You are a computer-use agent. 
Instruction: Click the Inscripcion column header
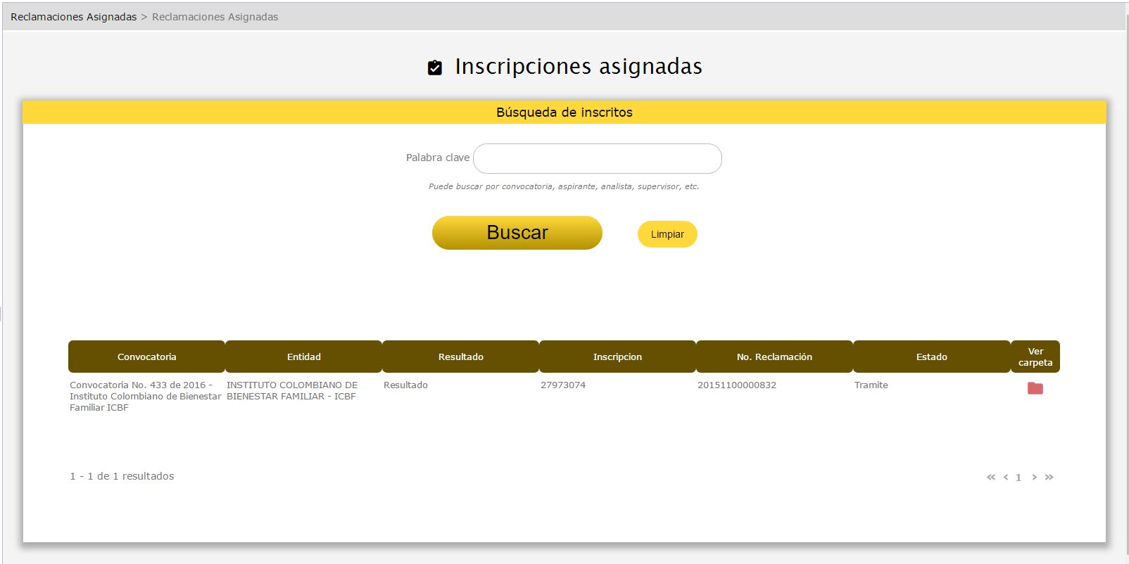point(617,357)
